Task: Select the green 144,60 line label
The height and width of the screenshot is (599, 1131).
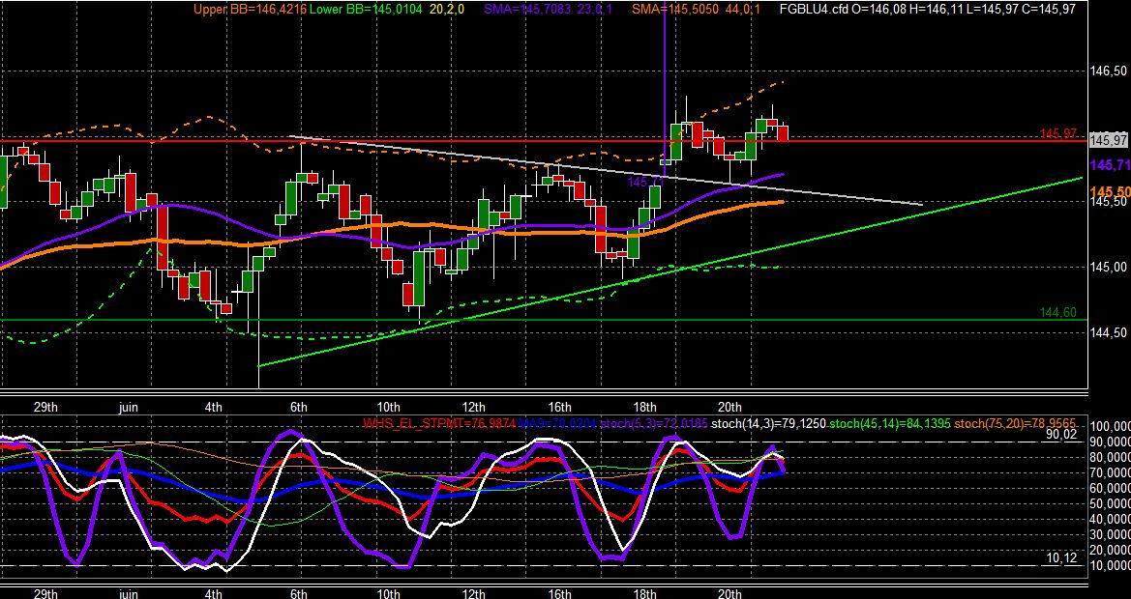Action: [x=1058, y=312]
